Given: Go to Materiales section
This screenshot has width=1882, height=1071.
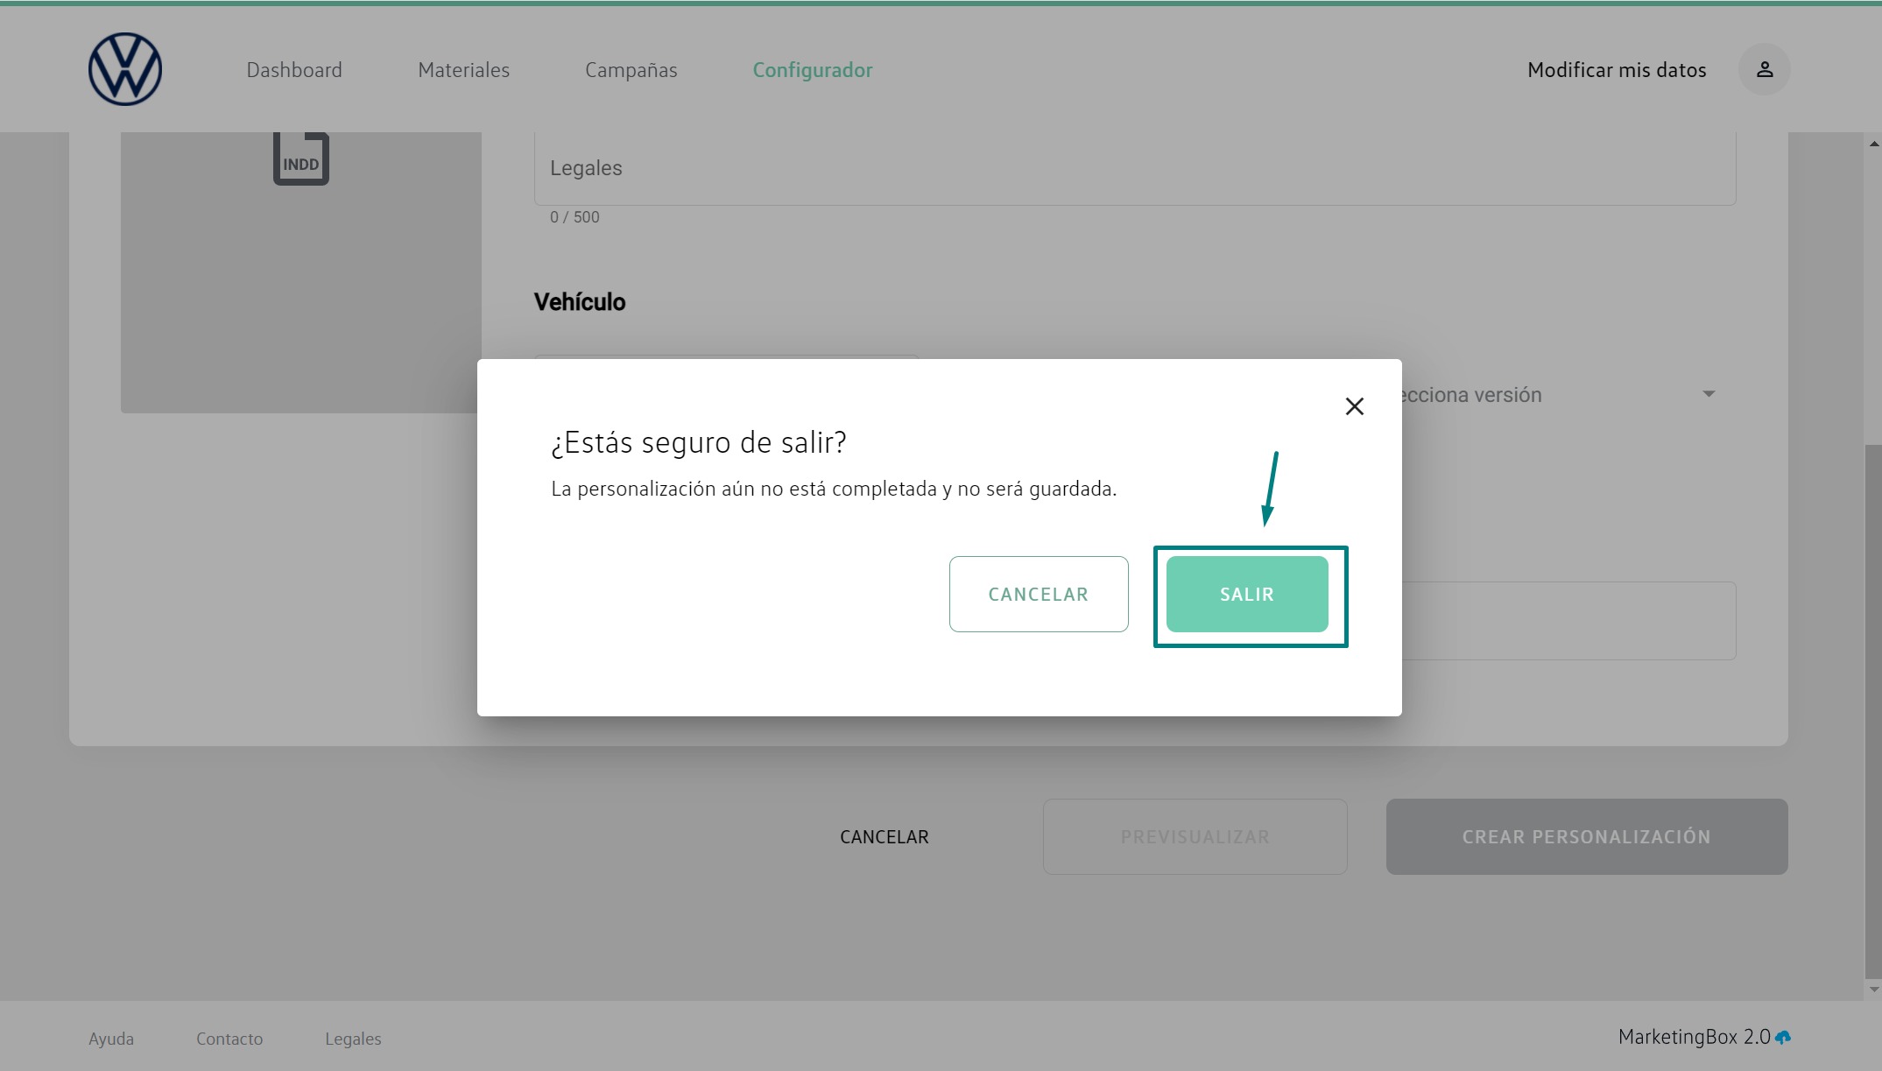Looking at the screenshot, I should pyautogui.click(x=463, y=70).
